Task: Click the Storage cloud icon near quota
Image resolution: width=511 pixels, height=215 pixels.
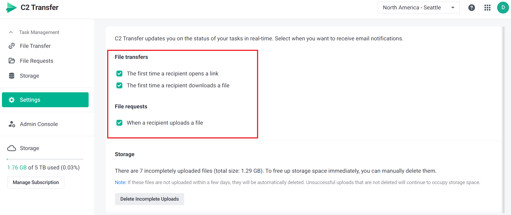Action: (x=11, y=148)
